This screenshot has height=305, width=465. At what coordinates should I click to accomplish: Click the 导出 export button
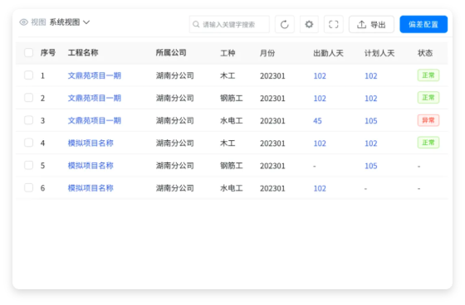pos(371,24)
